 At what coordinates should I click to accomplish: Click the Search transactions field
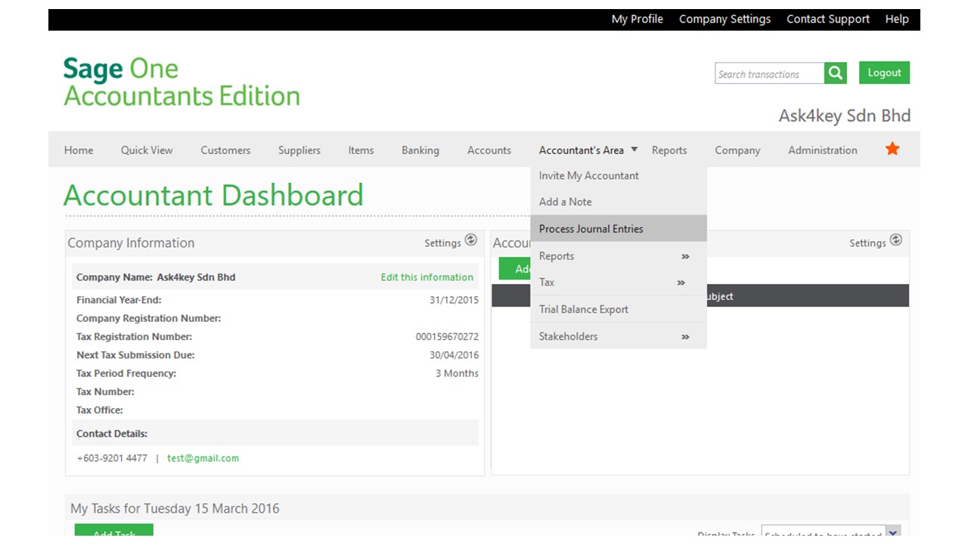[x=769, y=73]
